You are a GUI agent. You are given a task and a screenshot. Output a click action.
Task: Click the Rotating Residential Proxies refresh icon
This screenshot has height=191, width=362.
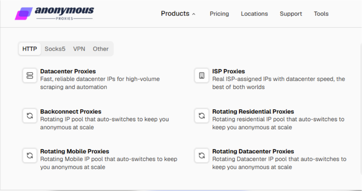tap(202, 116)
